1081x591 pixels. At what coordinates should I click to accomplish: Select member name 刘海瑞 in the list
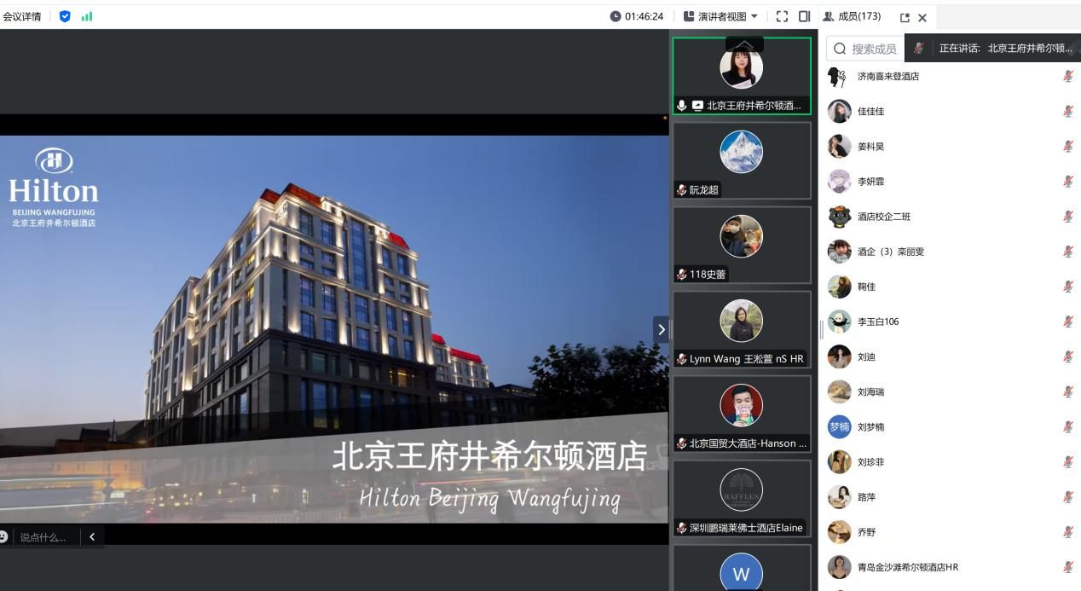870,392
